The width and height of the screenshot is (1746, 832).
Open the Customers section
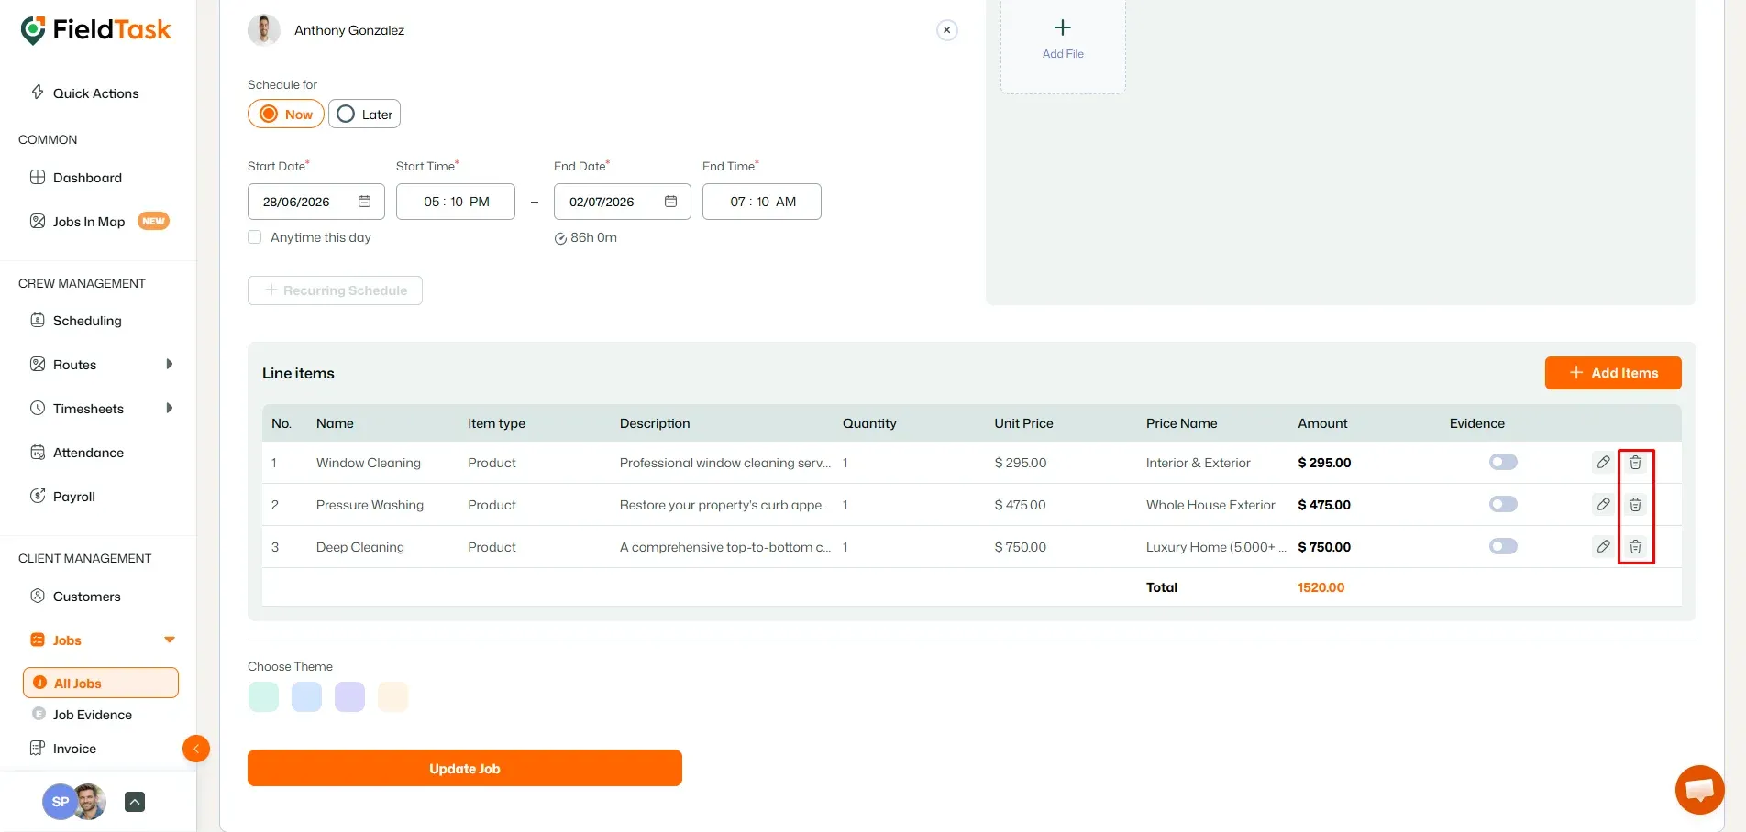87,597
